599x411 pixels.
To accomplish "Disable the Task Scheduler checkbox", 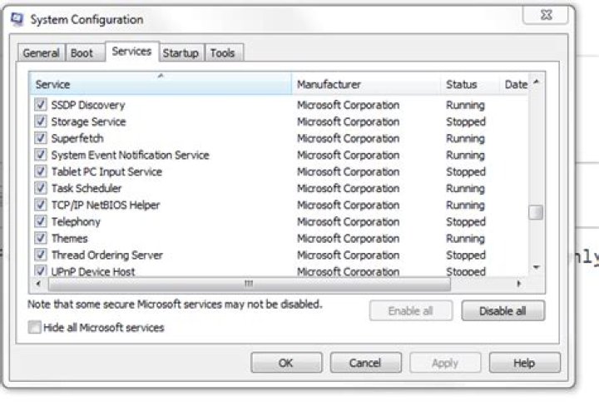I will click(41, 188).
